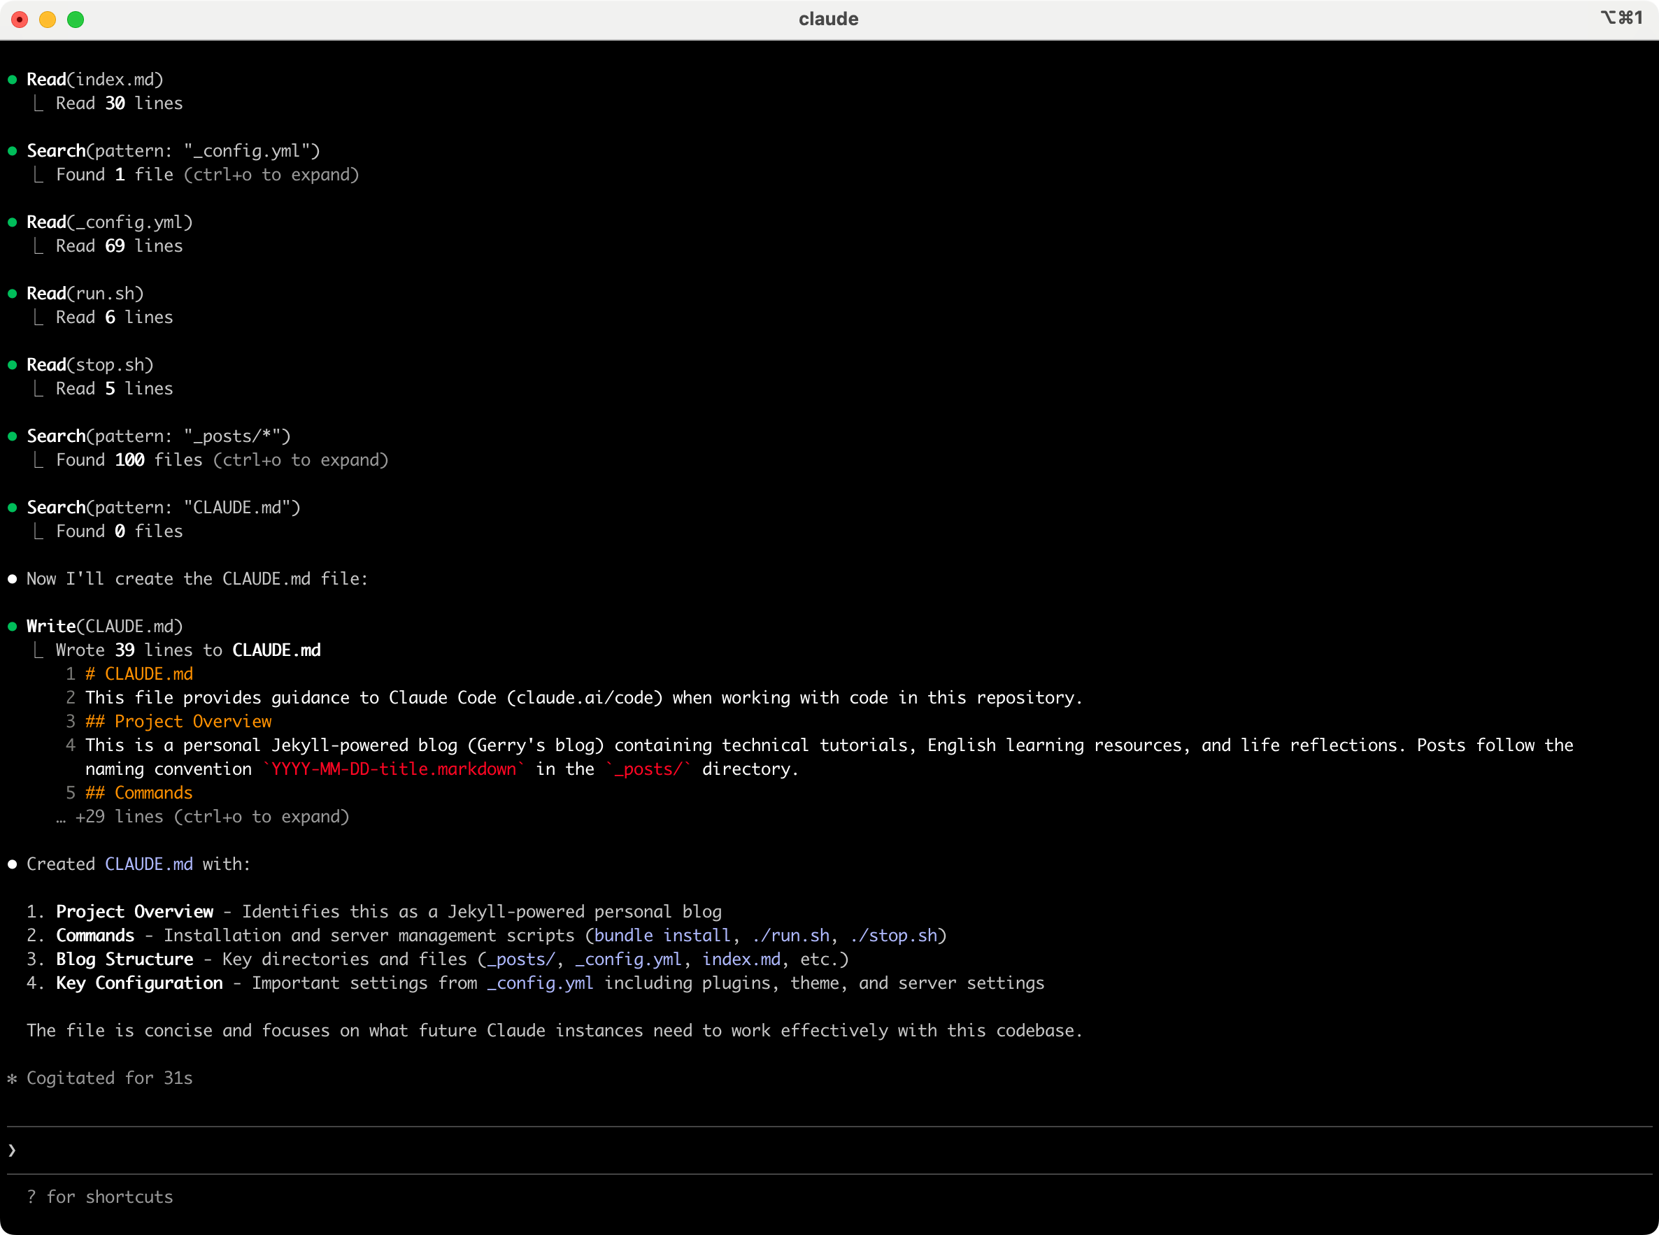Screen dimensions: 1659x1235
Task: Click the green bullet beside Read(run.sh)
Action: pos(12,294)
